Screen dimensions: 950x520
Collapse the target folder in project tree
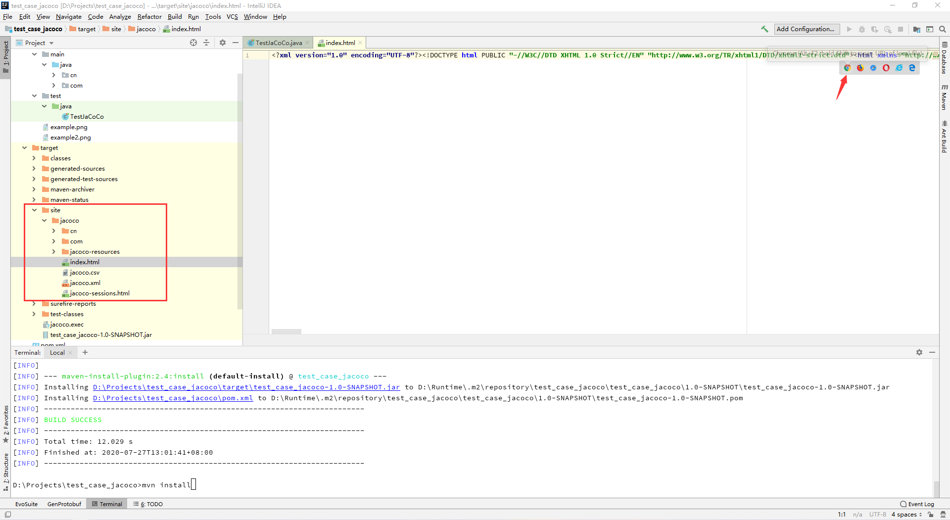24,148
